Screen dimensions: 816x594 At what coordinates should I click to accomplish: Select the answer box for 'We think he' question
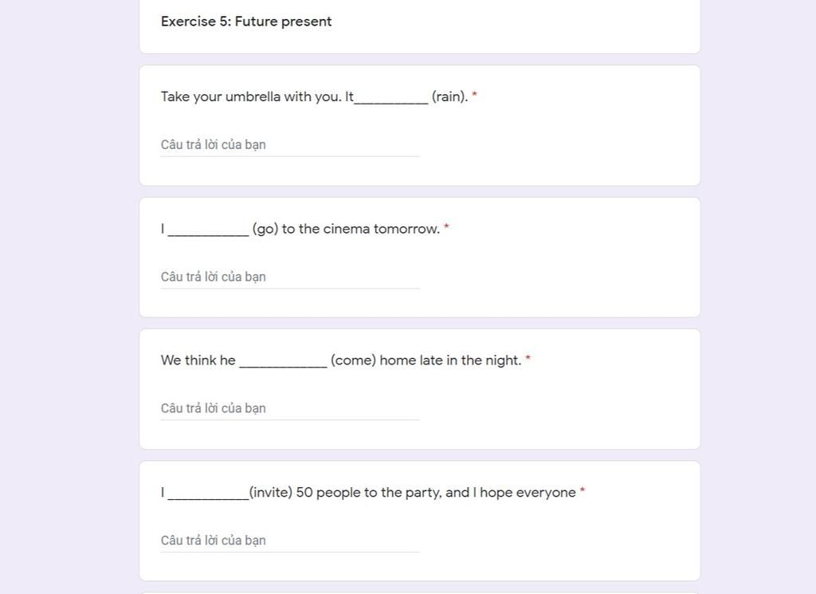click(x=290, y=409)
